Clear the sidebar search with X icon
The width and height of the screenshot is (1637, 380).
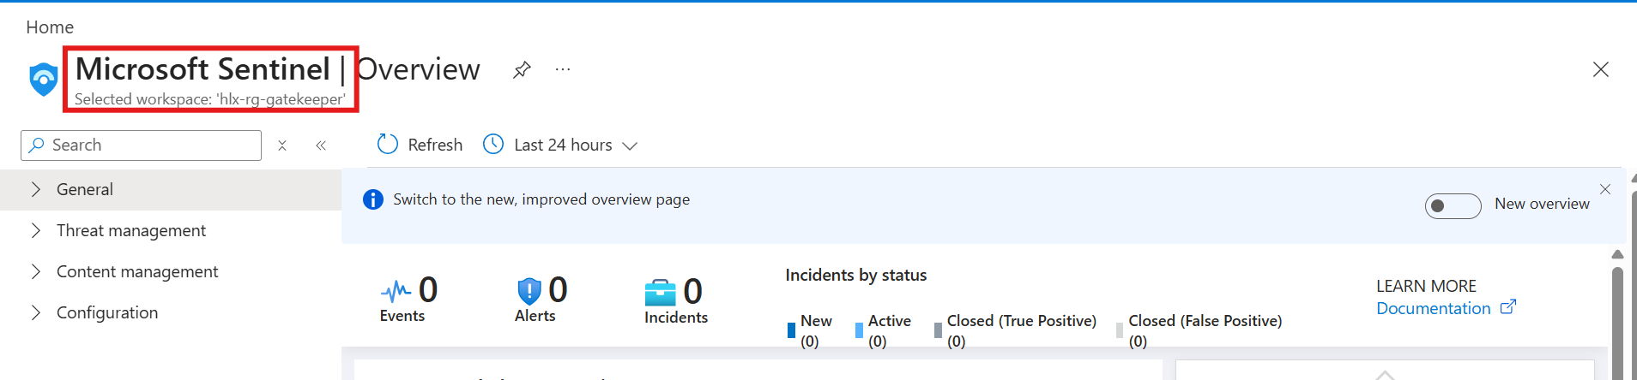[x=282, y=145]
